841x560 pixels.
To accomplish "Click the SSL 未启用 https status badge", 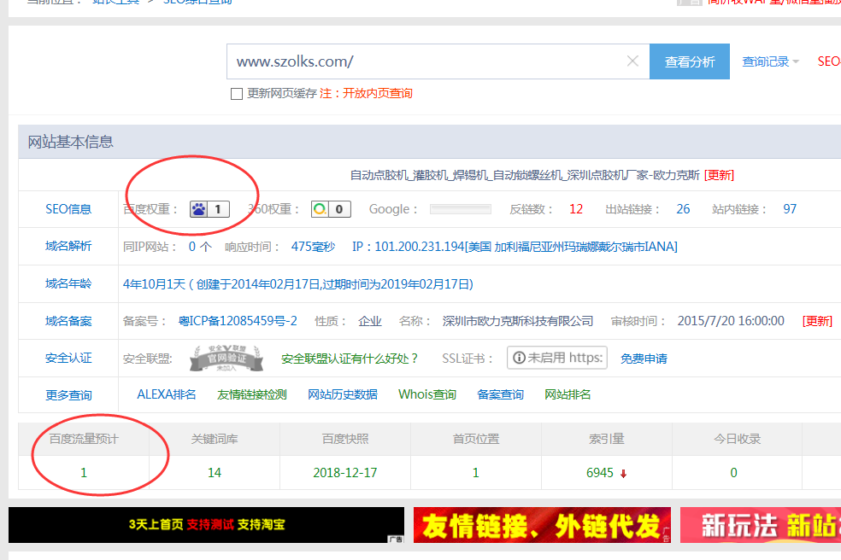I will pyautogui.click(x=556, y=358).
